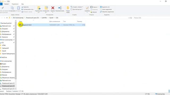The width and height of the screenshot is (170, 95).
Task: Open the G:\ drive in Quick access
Action: [x=3, y=43]
